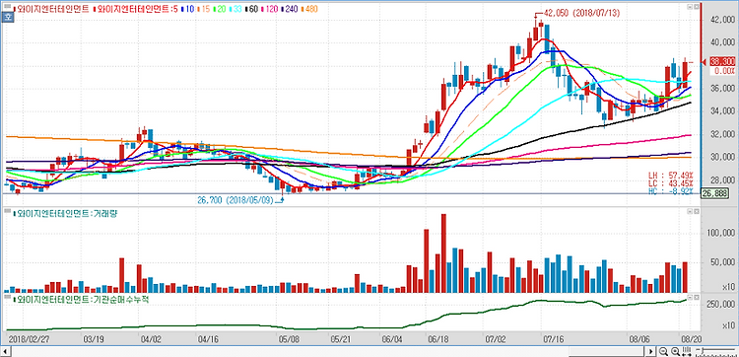Click the 06/04 date axis label
The width and height of the screenshot is (739, 357).
[393, 338]
